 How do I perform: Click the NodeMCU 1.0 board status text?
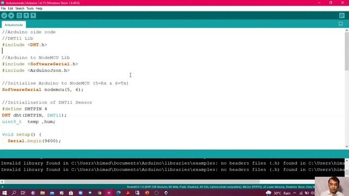(x=220, y=187)
